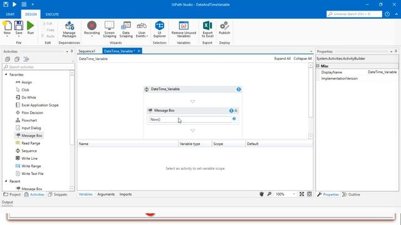Click quick-access save icon in title bar

(x=6, y=4)
